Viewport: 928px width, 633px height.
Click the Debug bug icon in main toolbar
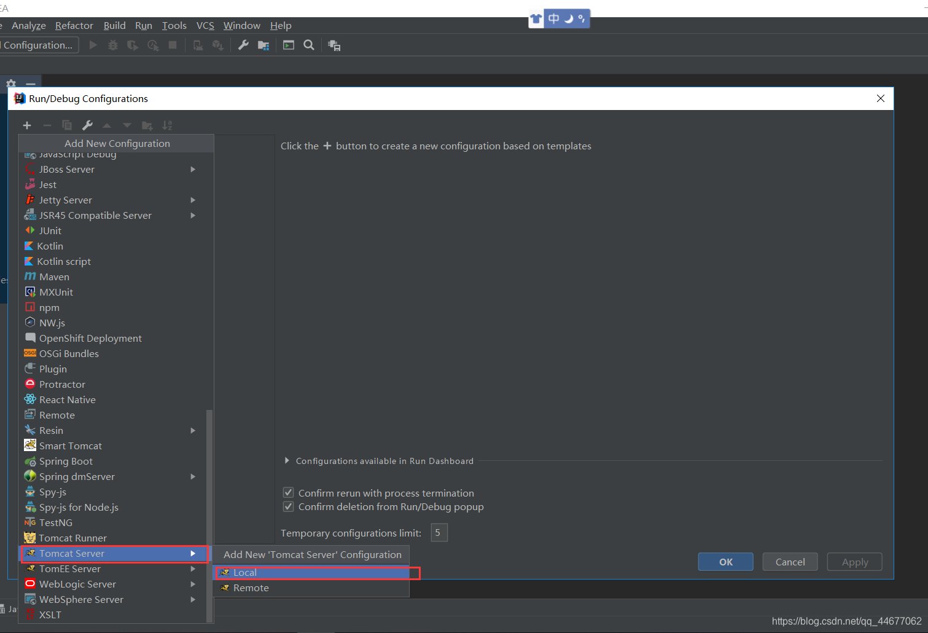(x=113, y=45)
